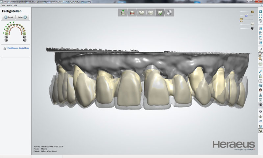Image resolution: width=263 pixels, height=158 pixels.
Task: Click the camera screenshot icon in right toolbar
Action: pos(260,104)
